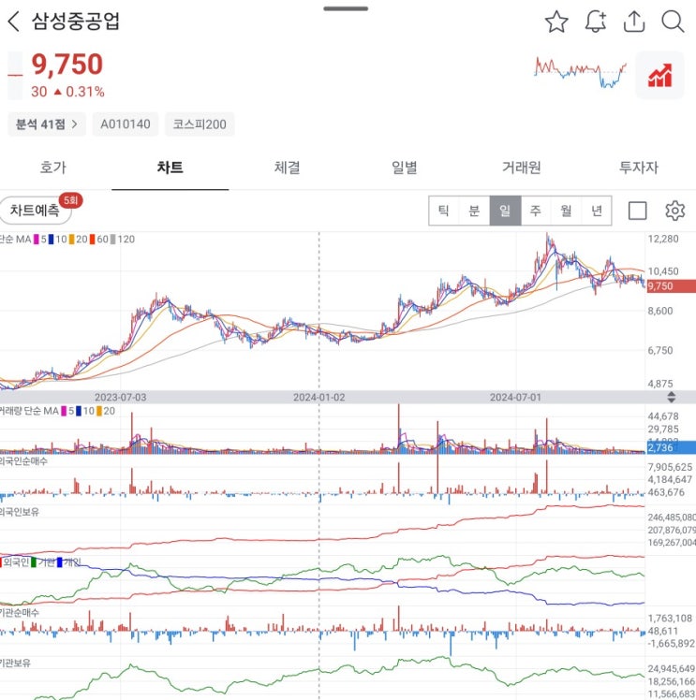Select the 월 monthly interval

coord(566,211)
